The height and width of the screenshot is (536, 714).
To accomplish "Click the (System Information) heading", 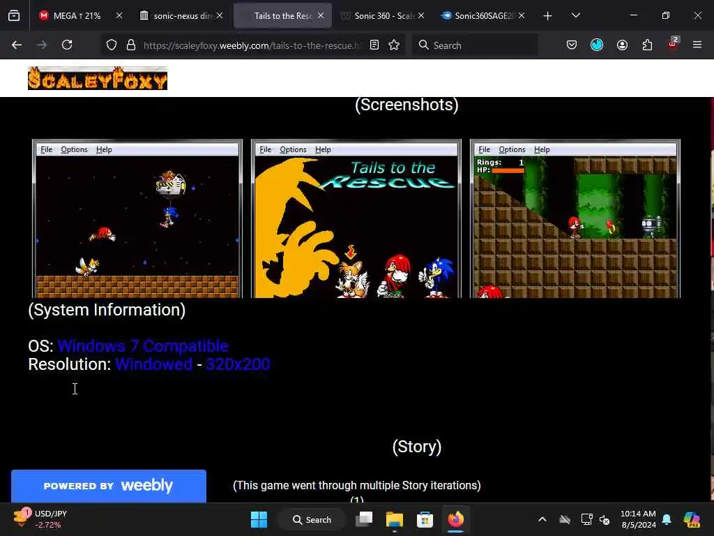I will coord(107,310).
